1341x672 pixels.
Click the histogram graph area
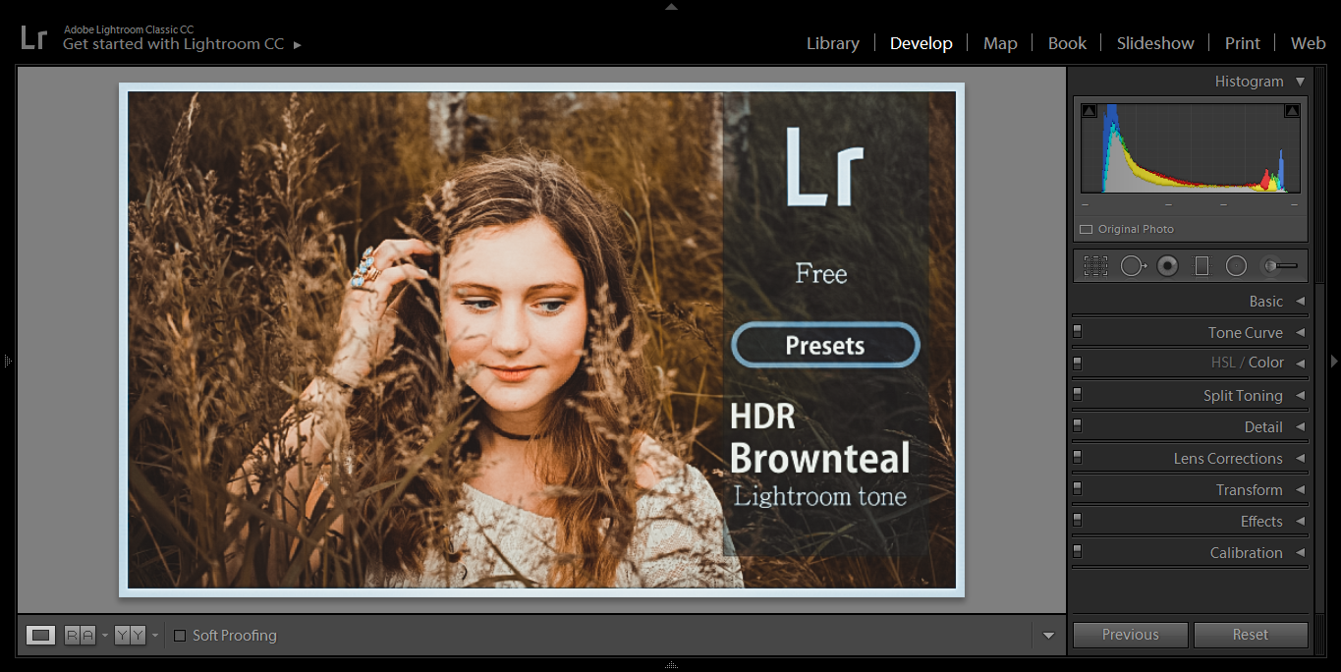point(1191,147)
